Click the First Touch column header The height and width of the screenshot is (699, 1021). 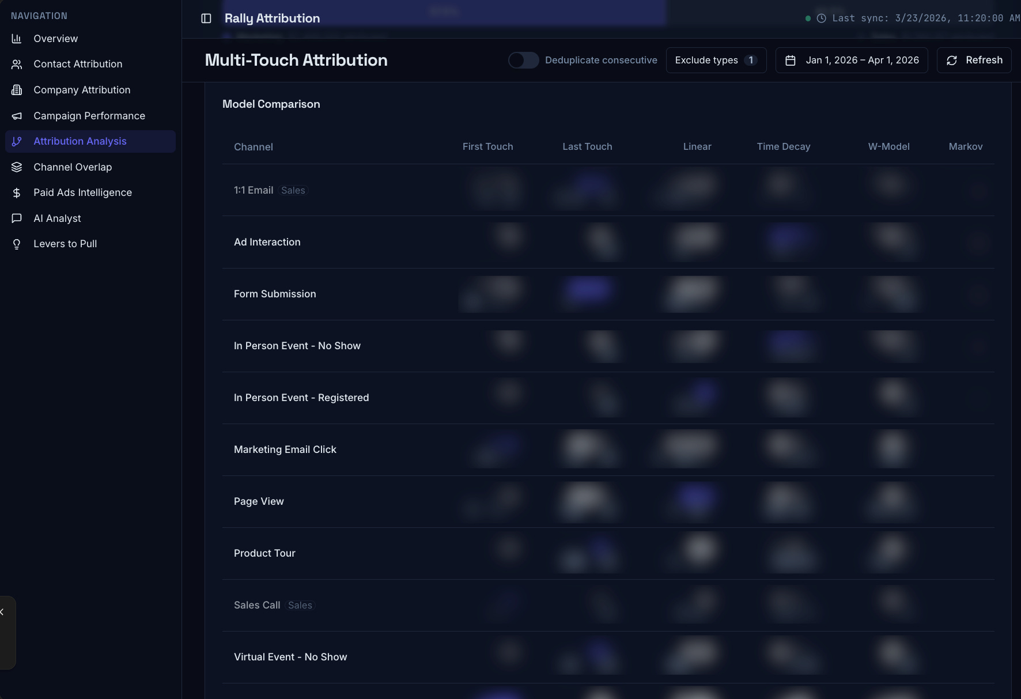487,146
